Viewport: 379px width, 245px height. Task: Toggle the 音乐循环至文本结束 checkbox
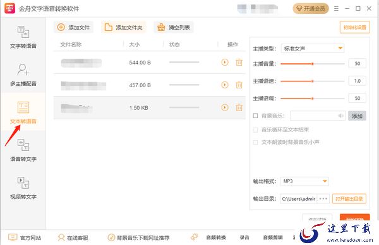pyautogui.click(x=255, y=129)
